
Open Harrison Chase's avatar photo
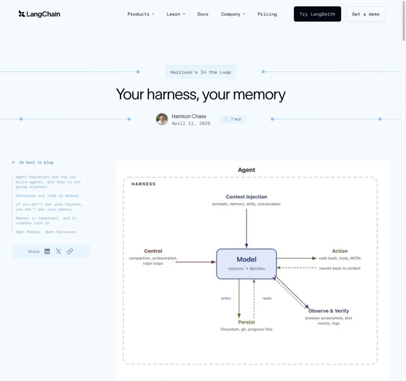coord(162,119)
